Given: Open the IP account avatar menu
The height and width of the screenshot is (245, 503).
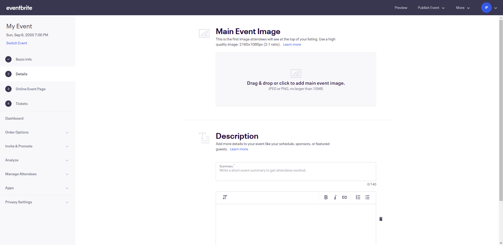Looking at the screenshot, I should (486, 8).
